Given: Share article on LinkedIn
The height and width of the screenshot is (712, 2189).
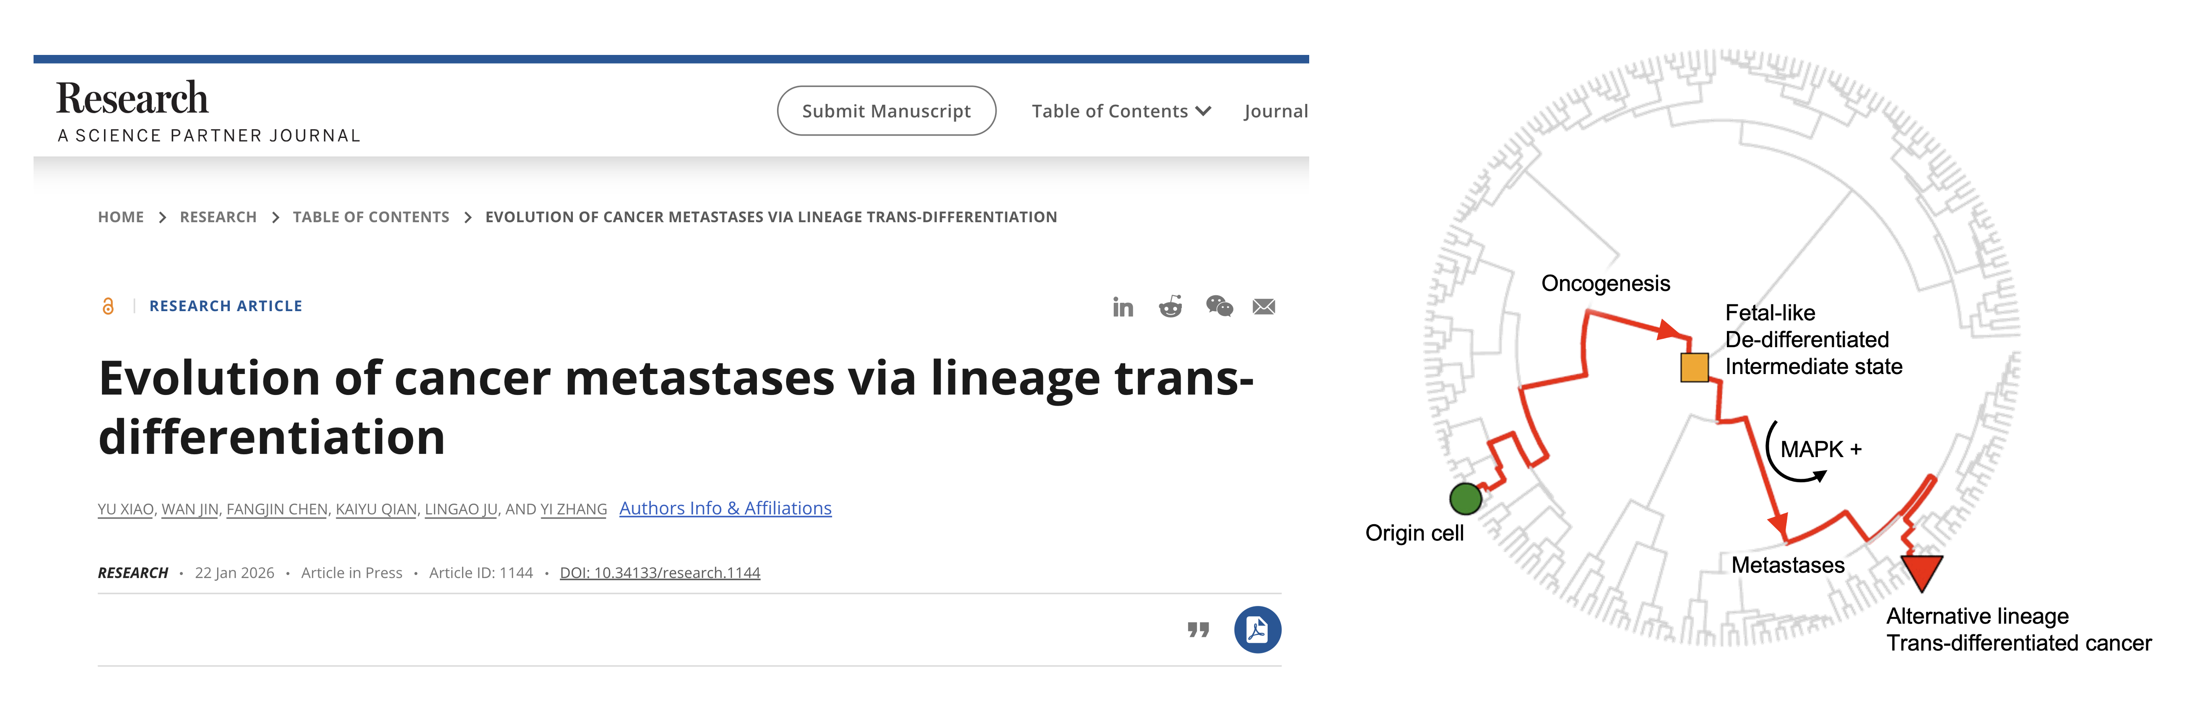Looking at the screenshot, I should [x=1123, y=307].
